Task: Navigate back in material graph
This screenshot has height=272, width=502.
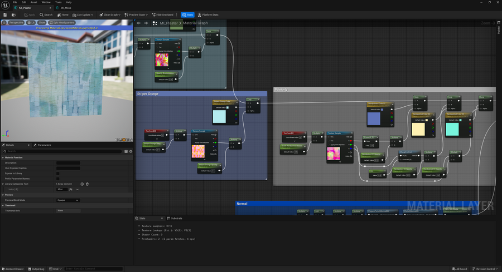Action: (x=139, y=23)
